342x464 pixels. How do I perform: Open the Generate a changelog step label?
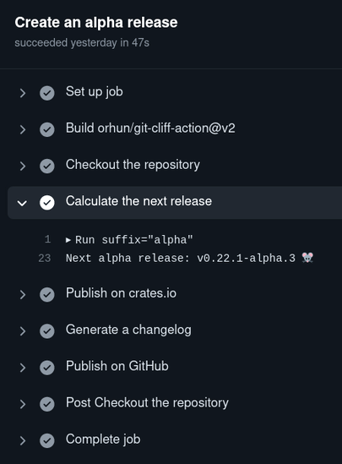tap(128, 330)
